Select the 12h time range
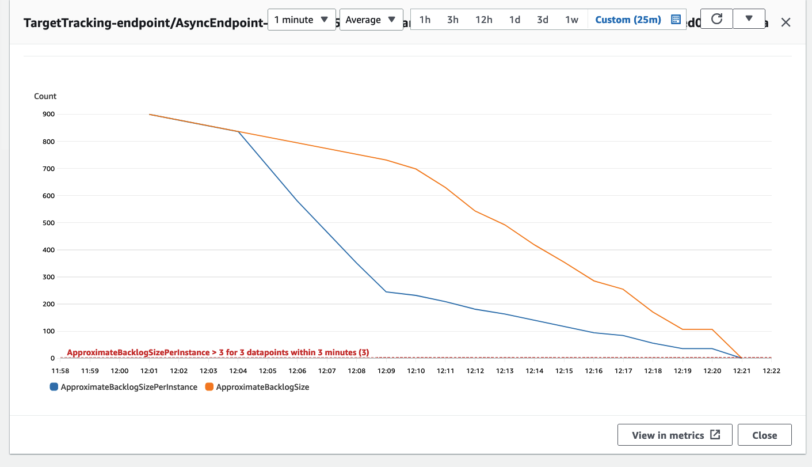The height and width of the screenshot is (467, 812). (484, 20)
